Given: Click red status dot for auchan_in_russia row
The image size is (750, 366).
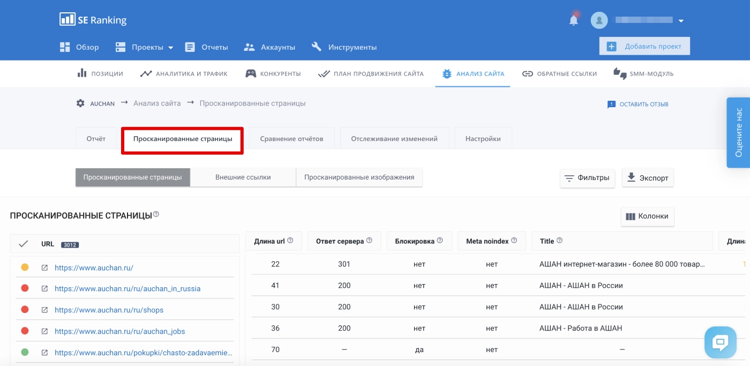Looking at the screenshot, I should click(x=25, y=288).
